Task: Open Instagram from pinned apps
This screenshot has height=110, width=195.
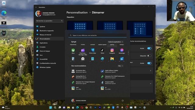Action: point(112,51)
